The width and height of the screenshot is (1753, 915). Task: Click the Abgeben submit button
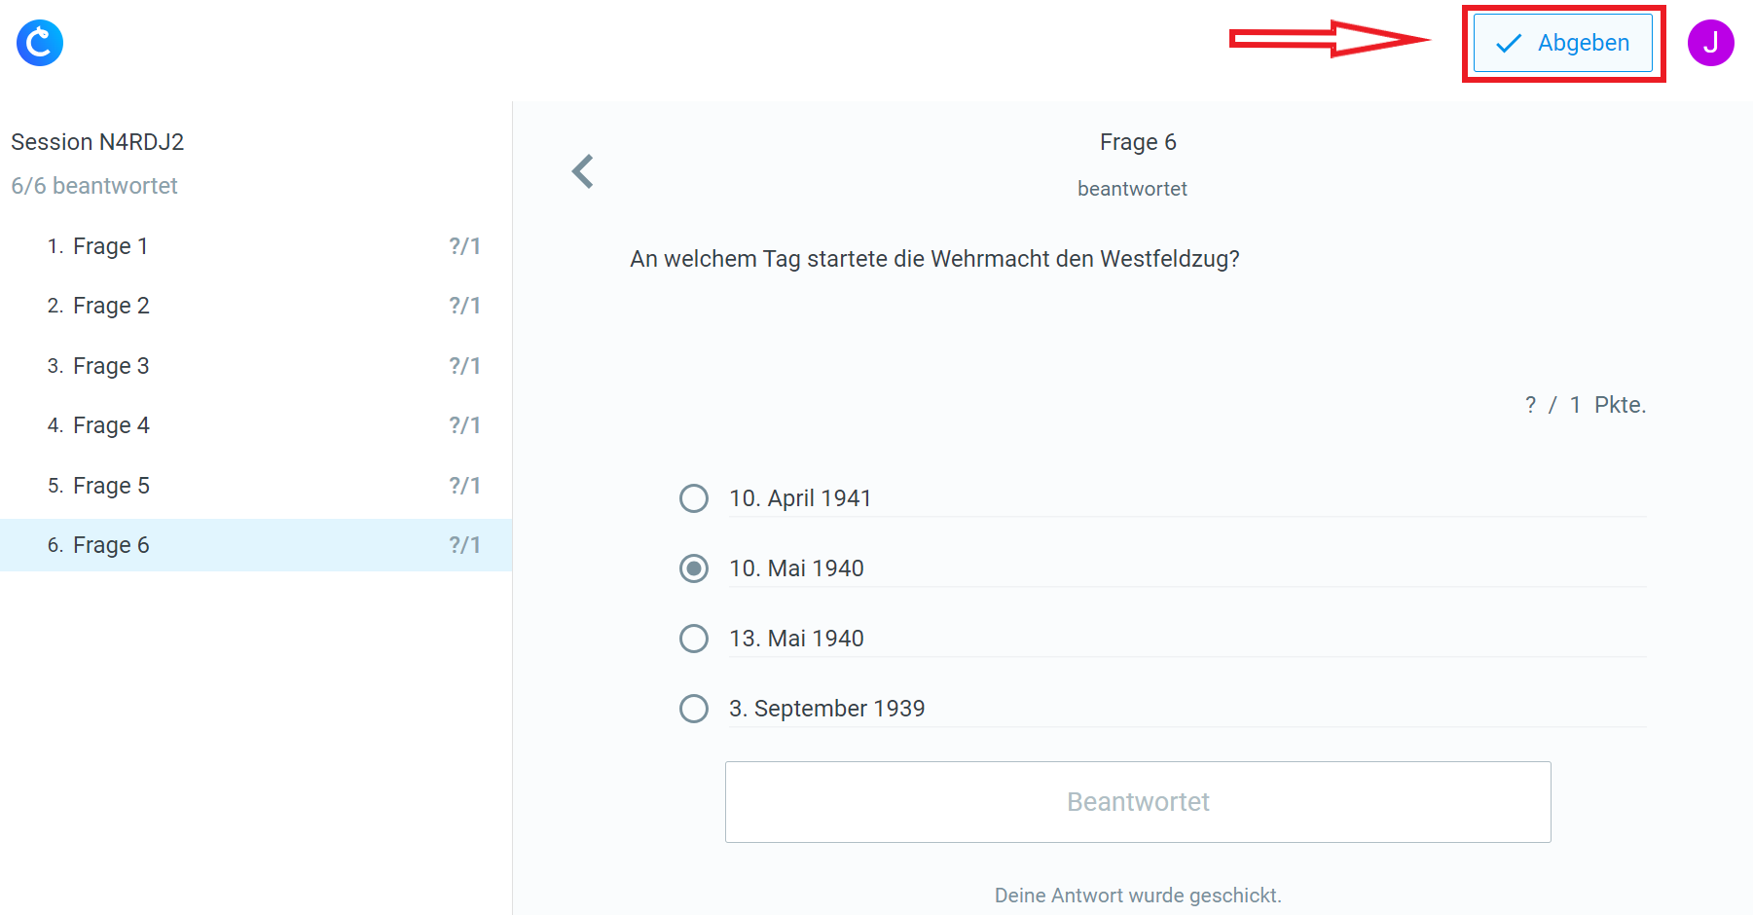[1562, 43]
